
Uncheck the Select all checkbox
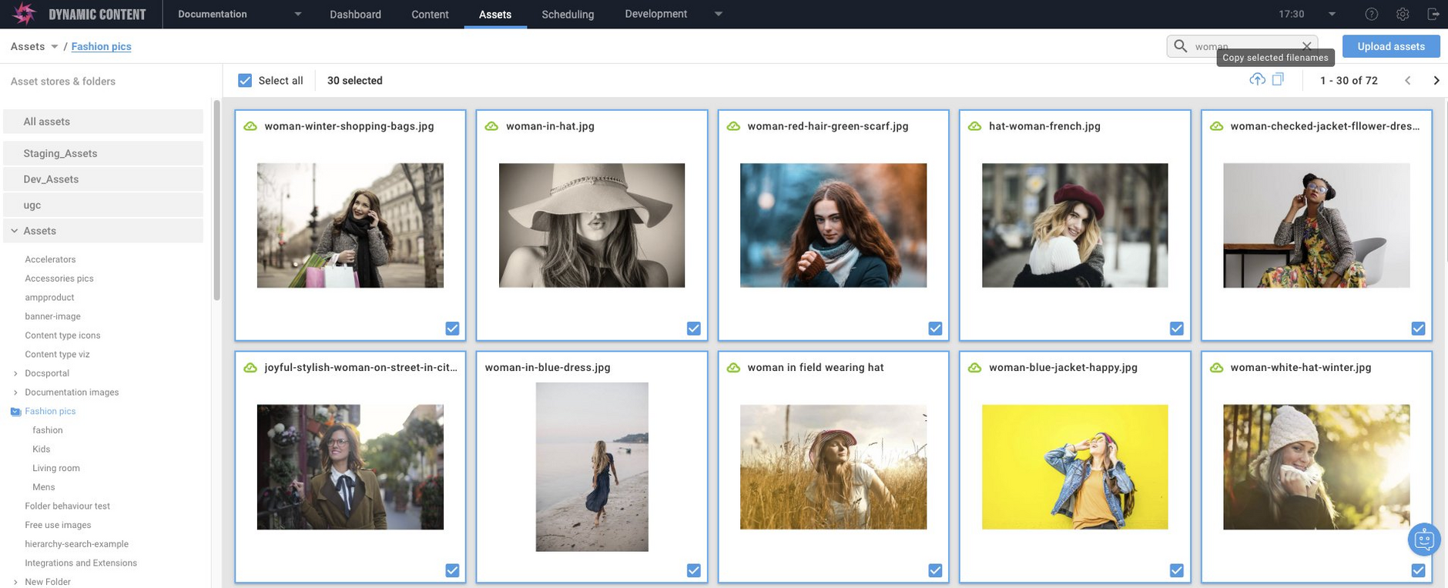(245, 80)
